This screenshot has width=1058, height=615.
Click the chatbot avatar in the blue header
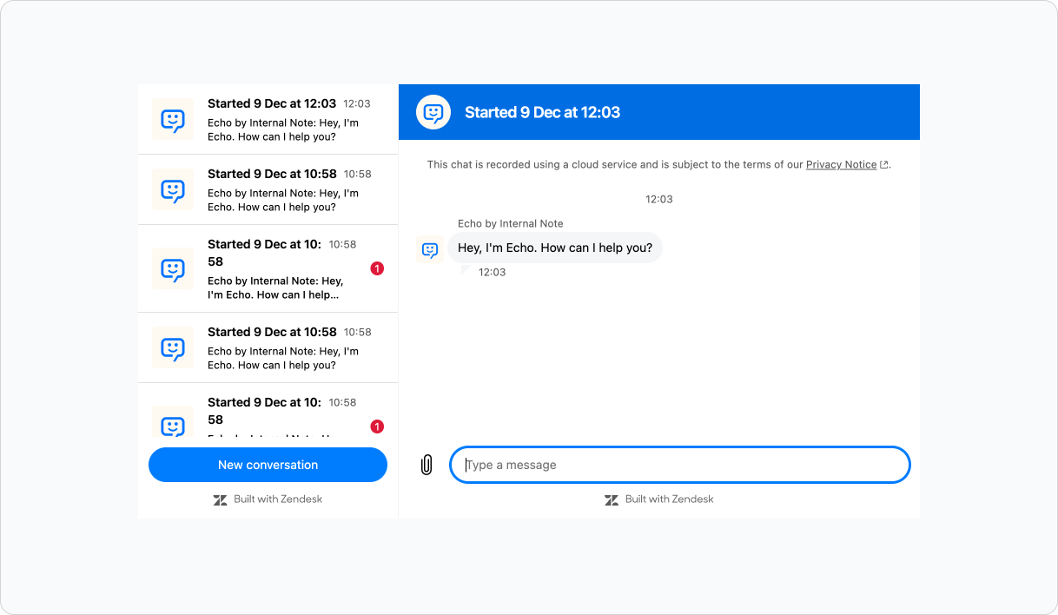[x=433, y=112]
